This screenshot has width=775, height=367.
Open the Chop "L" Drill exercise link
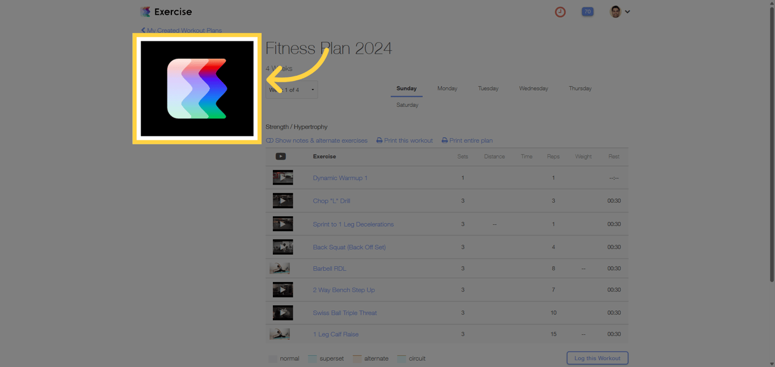(331, 201)
